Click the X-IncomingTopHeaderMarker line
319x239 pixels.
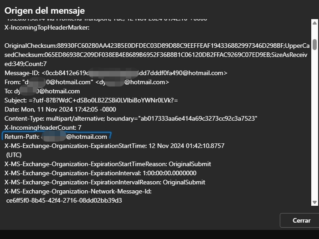[47, 27]
